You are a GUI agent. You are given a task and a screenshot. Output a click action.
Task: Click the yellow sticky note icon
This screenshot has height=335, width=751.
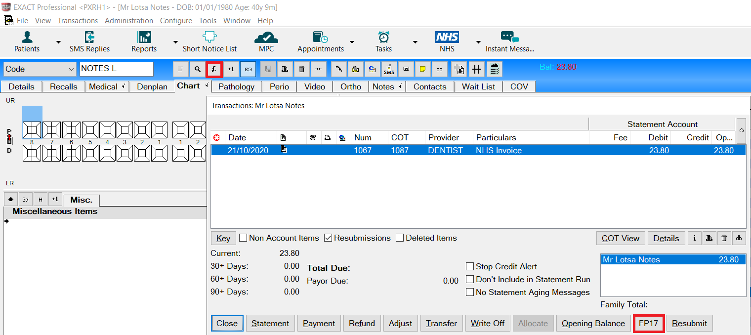(422, 70)
